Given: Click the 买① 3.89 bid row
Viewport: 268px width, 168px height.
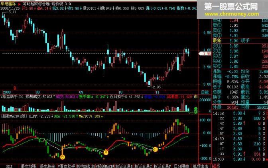Looking at the screenshot, I should tap(240, 46).
